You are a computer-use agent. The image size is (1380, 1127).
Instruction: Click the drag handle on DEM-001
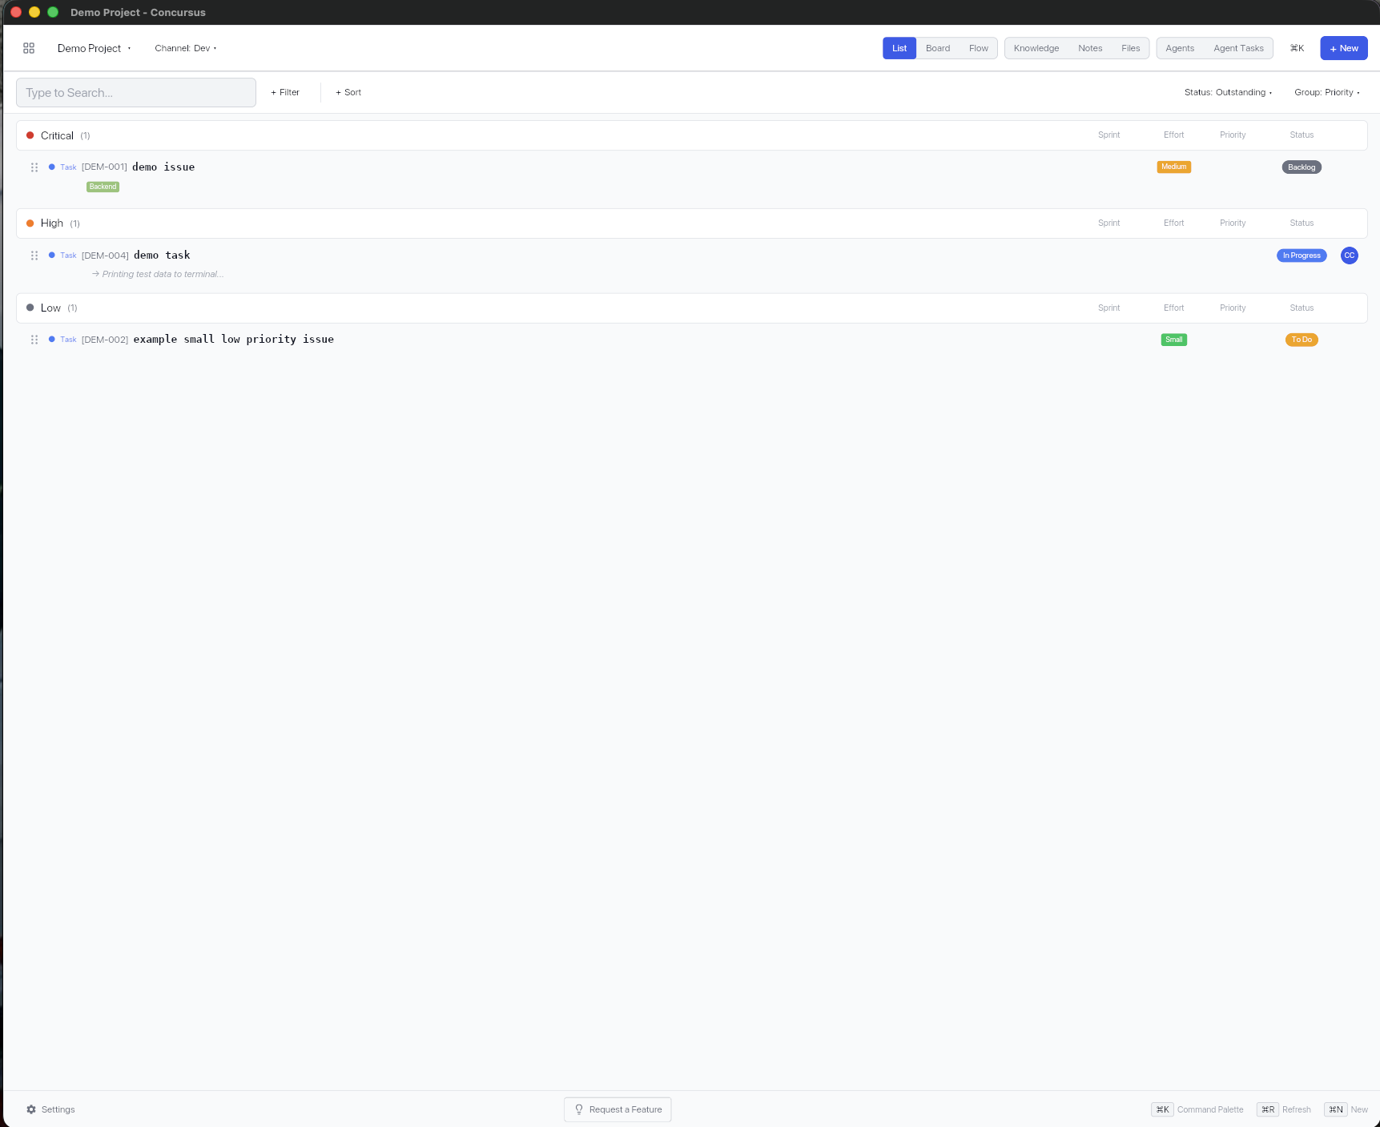pyautogui.click(x=34, y=167)
